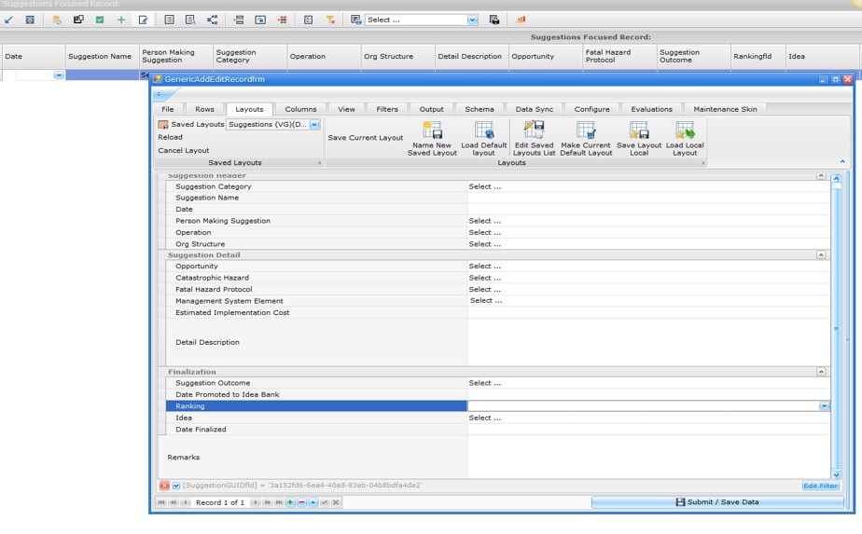The width and height of the screenshot is (862, 534).
Task: Open the Saved Layouts dropdown
Action: click(x=314, y=124)
